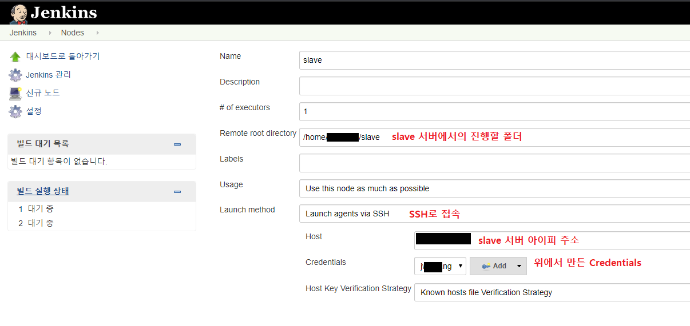
Task: Collapse the 빌드 실행 상태 panel
Action: coord(177,192)
